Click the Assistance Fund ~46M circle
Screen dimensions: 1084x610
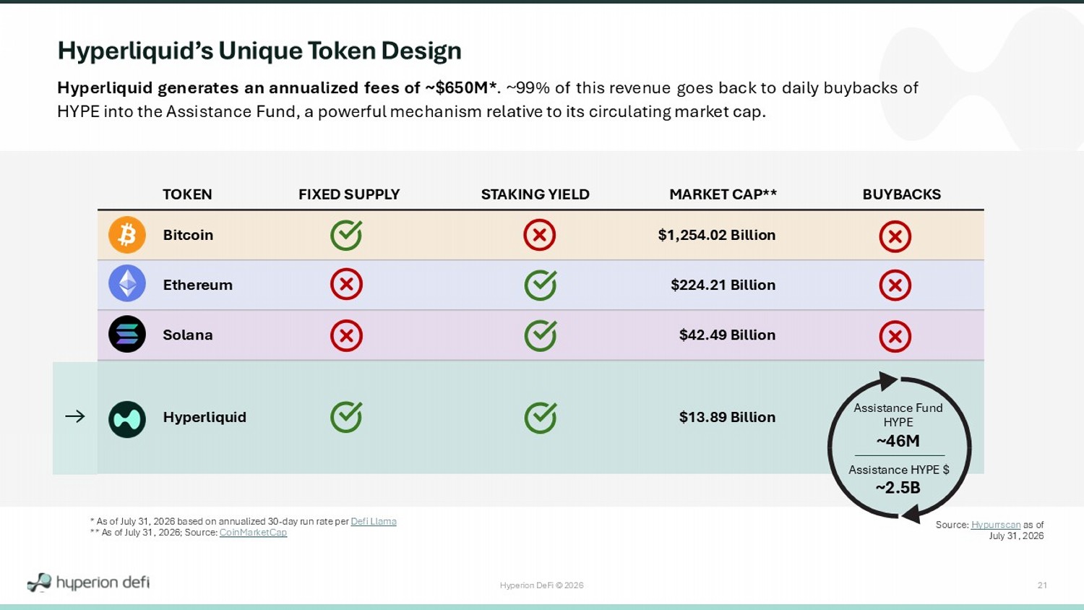(x=899, y=448)
